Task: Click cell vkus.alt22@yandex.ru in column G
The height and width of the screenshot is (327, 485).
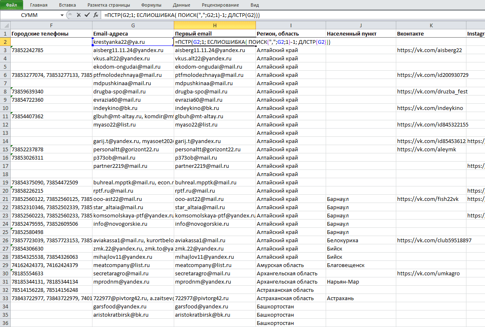Action: 133,58
